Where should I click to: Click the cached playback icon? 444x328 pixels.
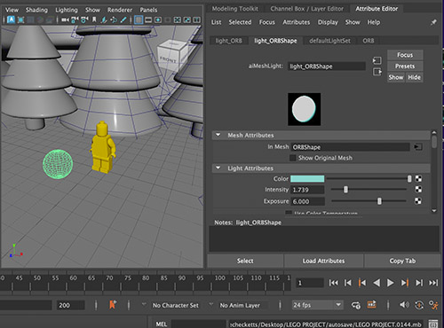click(372, 304)
